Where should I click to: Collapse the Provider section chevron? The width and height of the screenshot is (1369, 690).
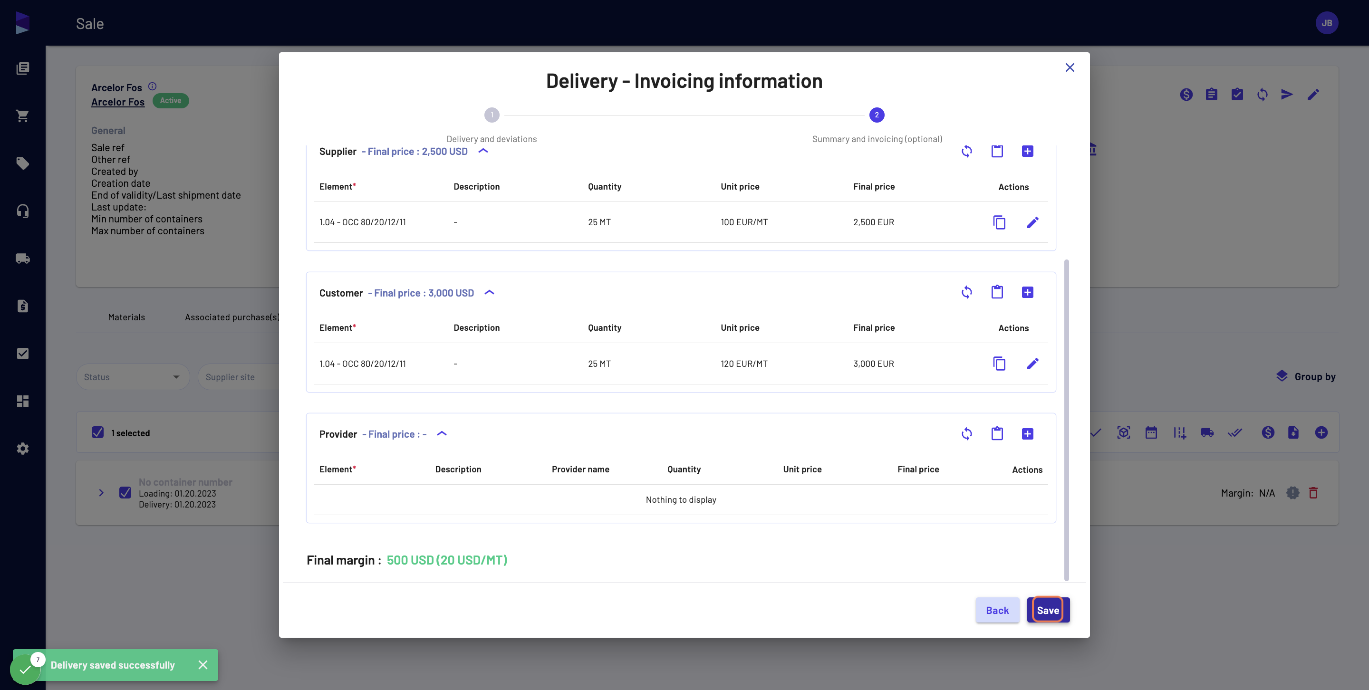[442, 433]
